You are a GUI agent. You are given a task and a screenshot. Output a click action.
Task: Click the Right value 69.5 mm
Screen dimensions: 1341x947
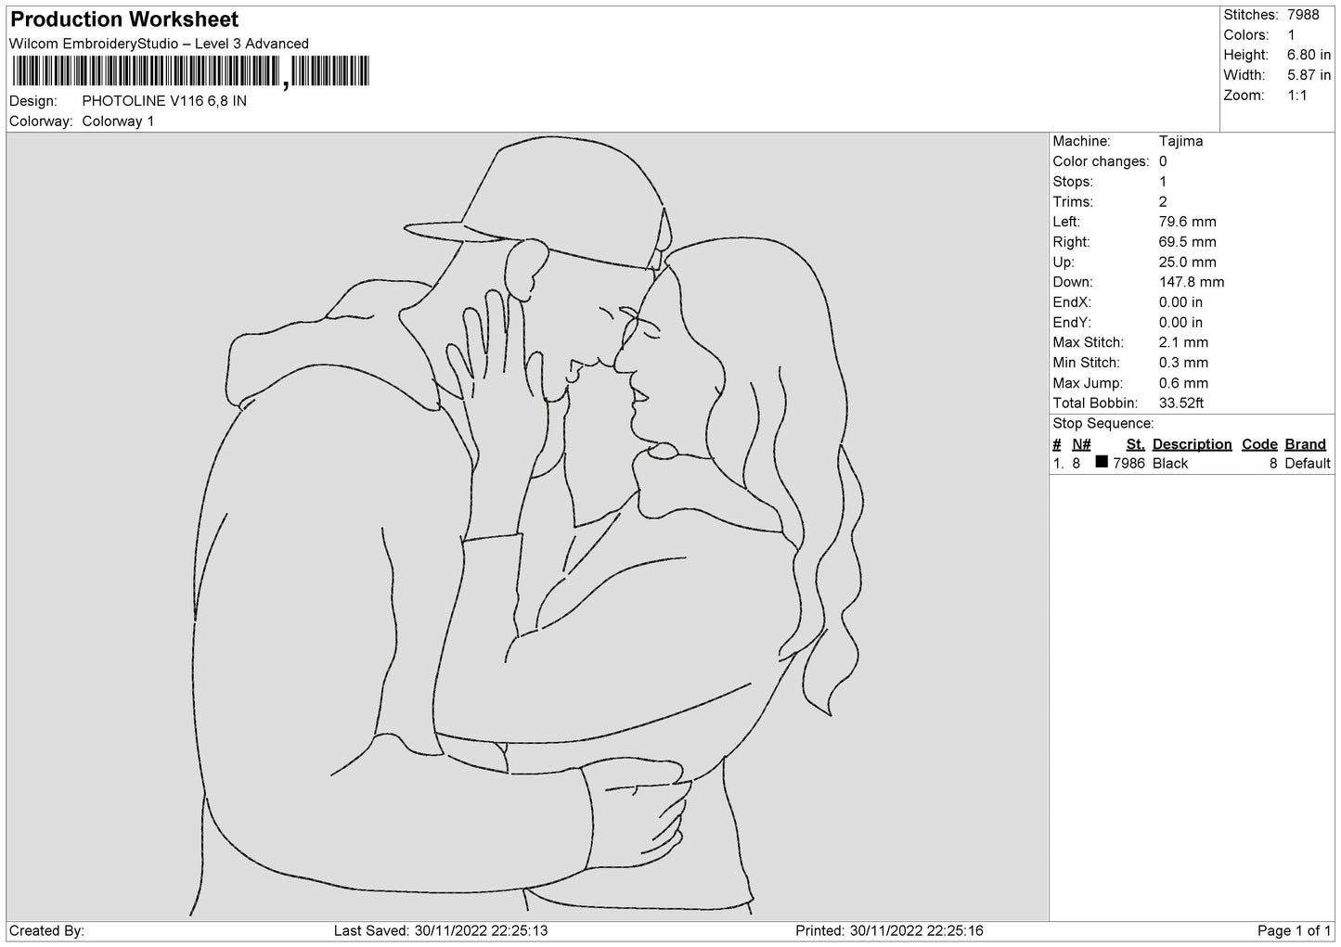coord(1187,243)
